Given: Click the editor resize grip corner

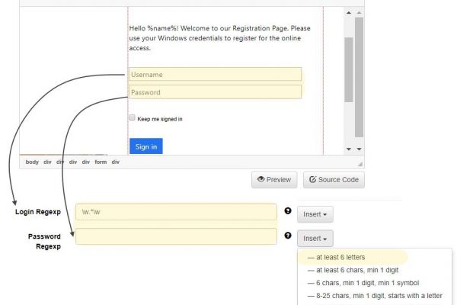Looking at the screenshot, I should tap(360, 162).
